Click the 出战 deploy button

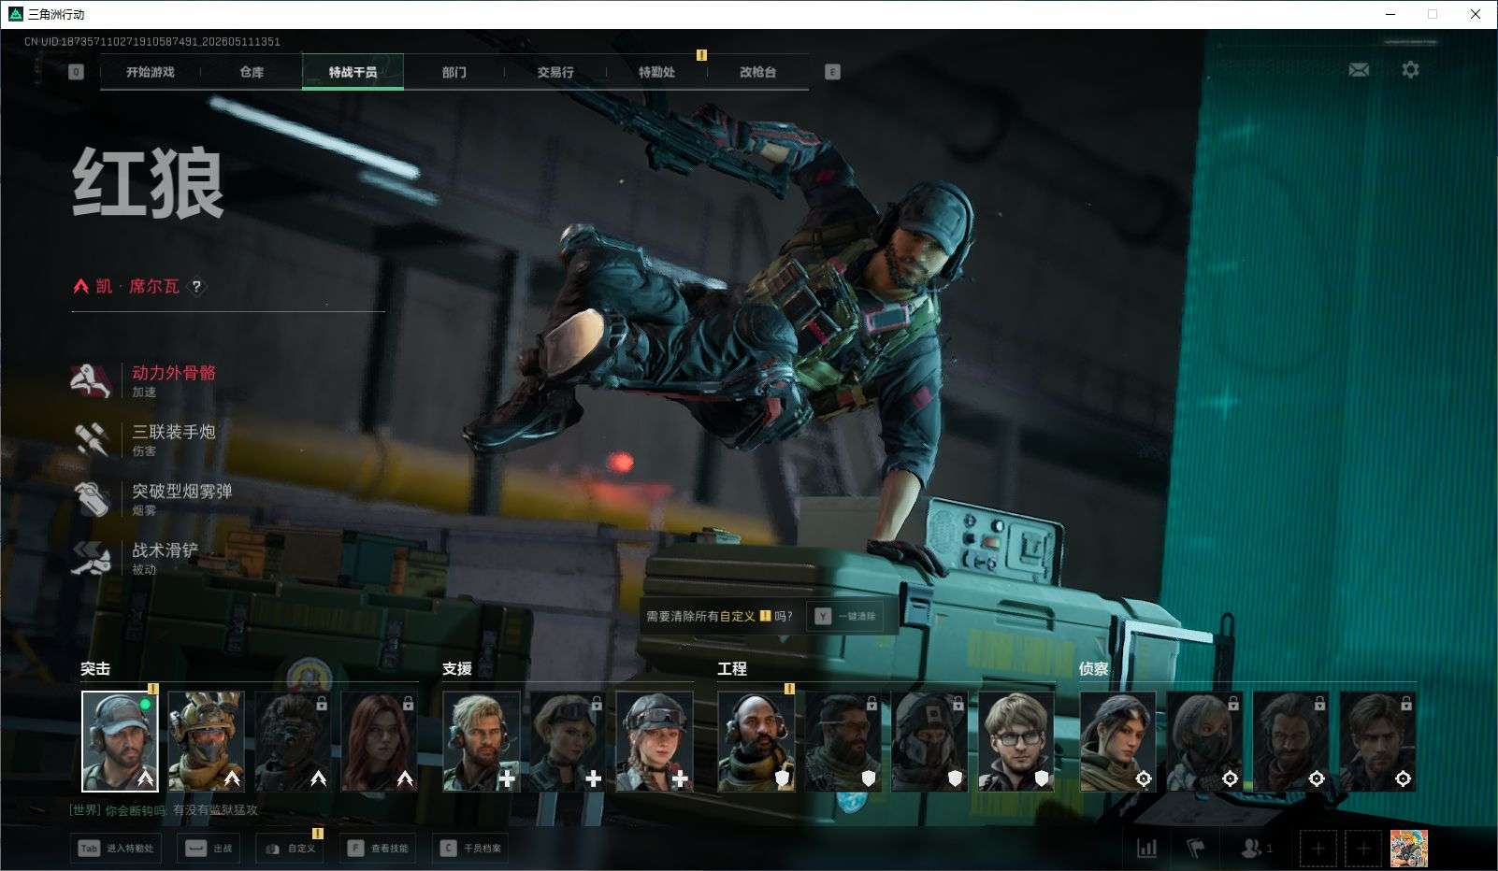coord(209,849)
